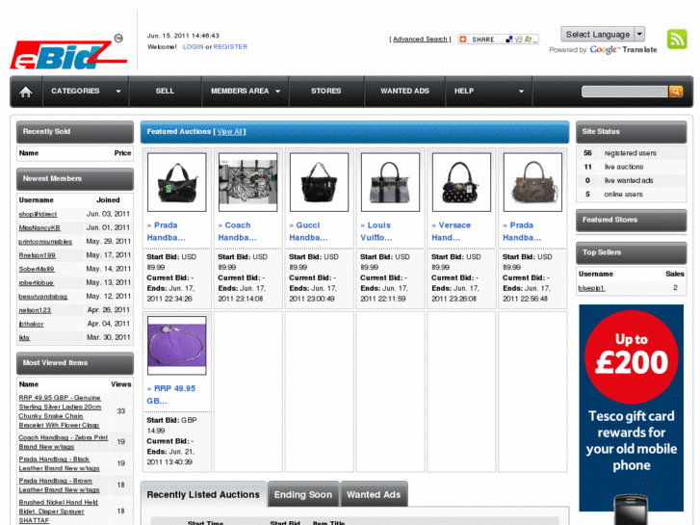Open member printconsumables profile
Image resolution: width=700 pixels, height=525 pixels.
click(x=45, y=242)
